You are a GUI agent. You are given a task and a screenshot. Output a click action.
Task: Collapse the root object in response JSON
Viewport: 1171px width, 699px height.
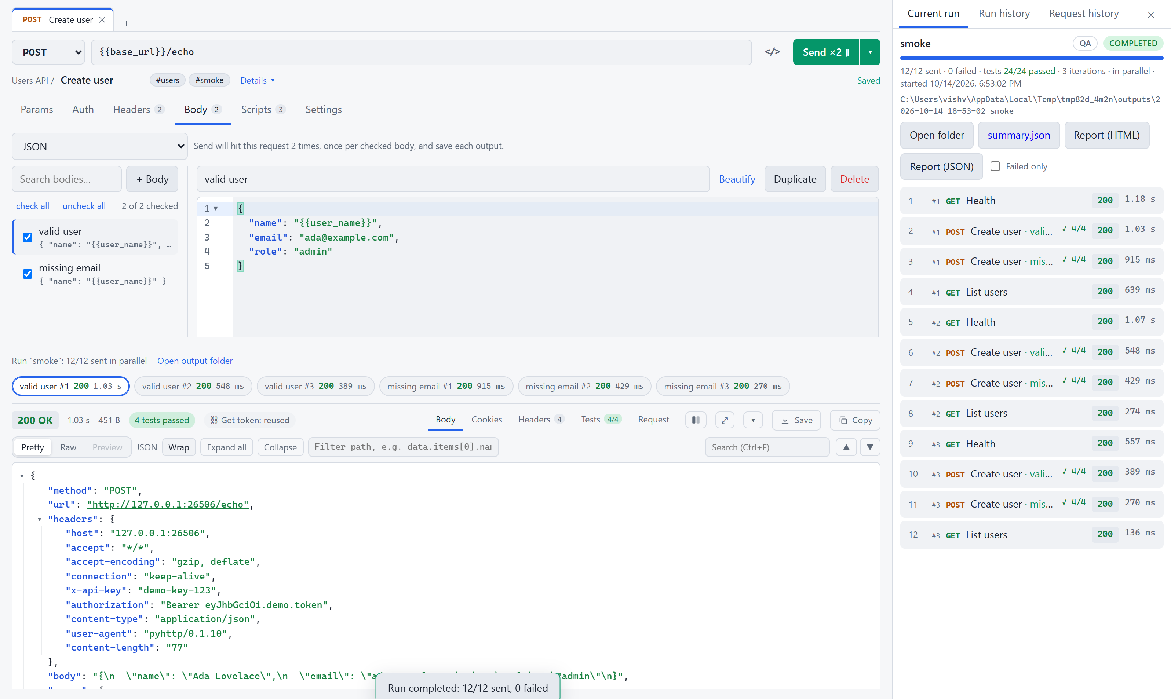[x=22, y=476]
